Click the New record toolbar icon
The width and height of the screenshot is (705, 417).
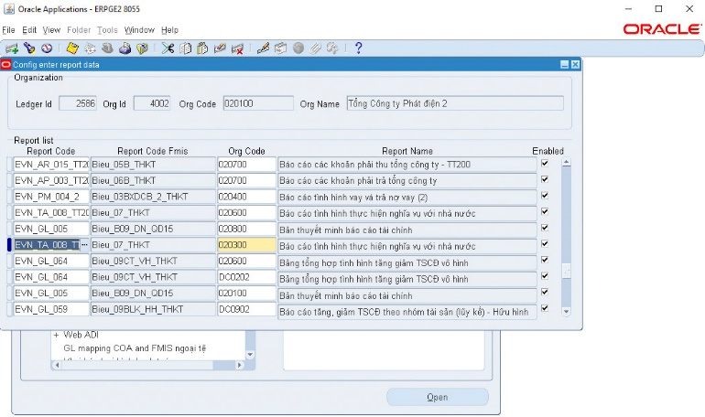tap(12, 48)
